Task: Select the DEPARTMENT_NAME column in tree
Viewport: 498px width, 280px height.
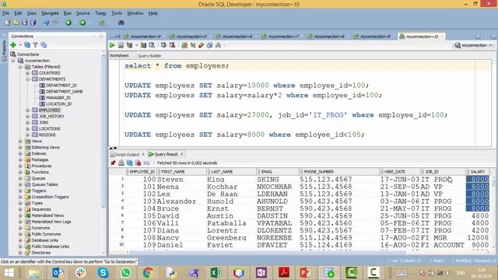Action: click(x=64, y=92)
